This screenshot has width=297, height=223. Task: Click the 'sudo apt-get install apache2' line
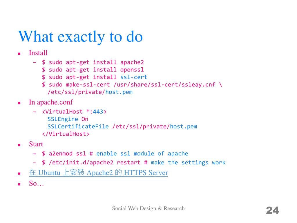93,62
